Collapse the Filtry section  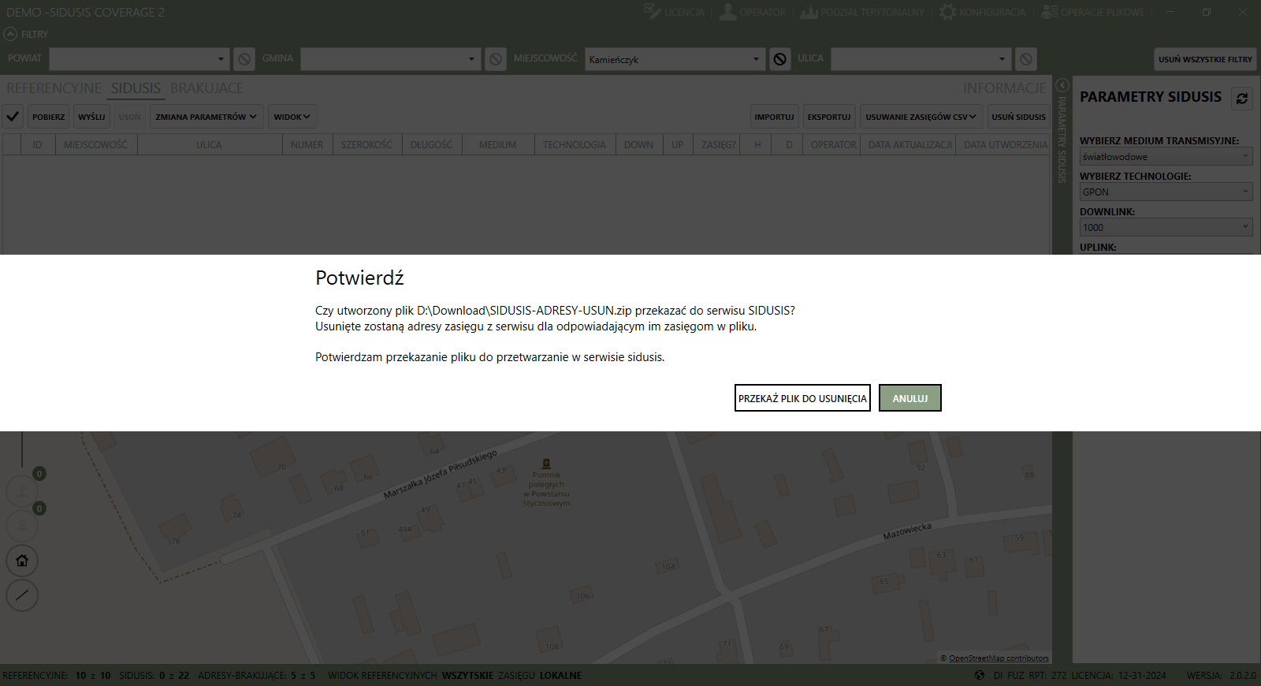10,34
